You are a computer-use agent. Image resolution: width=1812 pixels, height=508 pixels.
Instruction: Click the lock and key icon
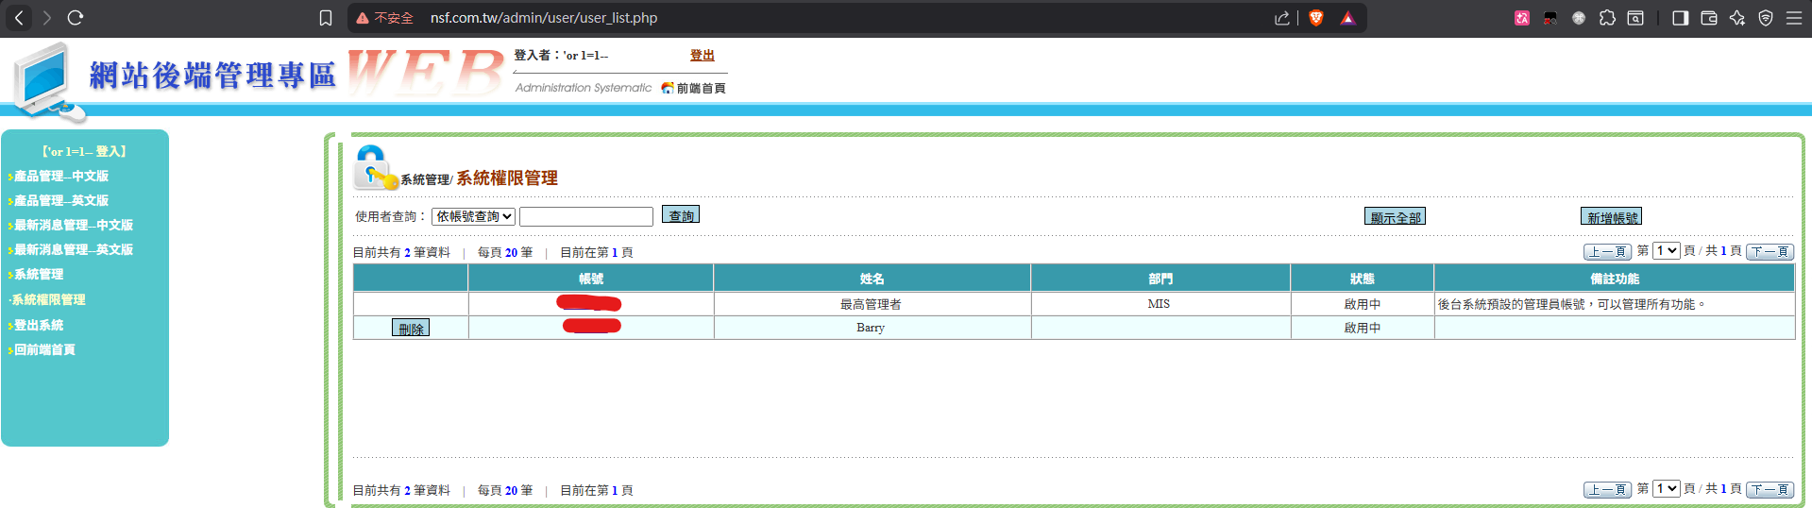(x=375, y=167)
